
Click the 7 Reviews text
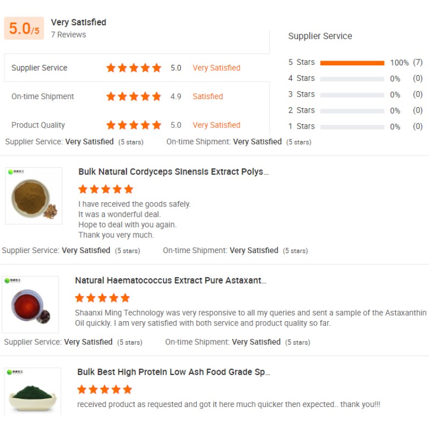pos(67,34)
